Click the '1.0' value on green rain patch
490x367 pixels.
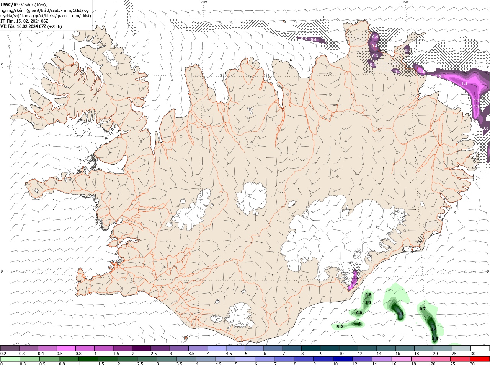click(368, 303)
